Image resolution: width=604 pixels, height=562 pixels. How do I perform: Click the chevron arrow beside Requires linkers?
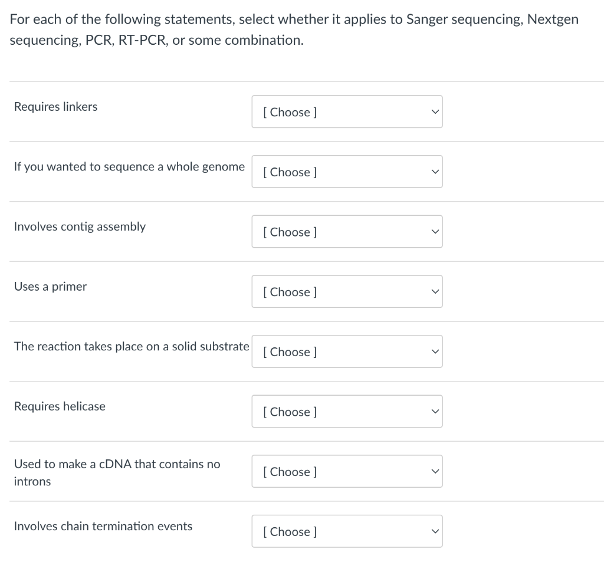(435, 112)
